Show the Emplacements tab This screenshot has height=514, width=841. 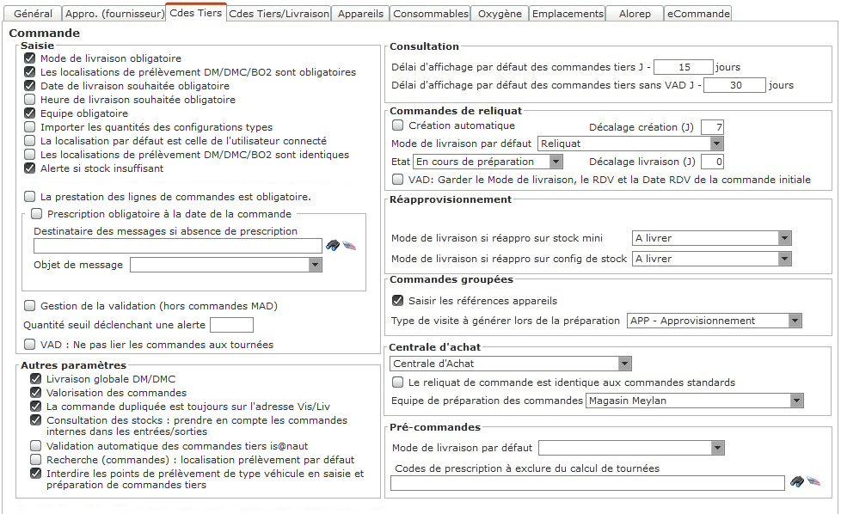(x=568, y=14)
